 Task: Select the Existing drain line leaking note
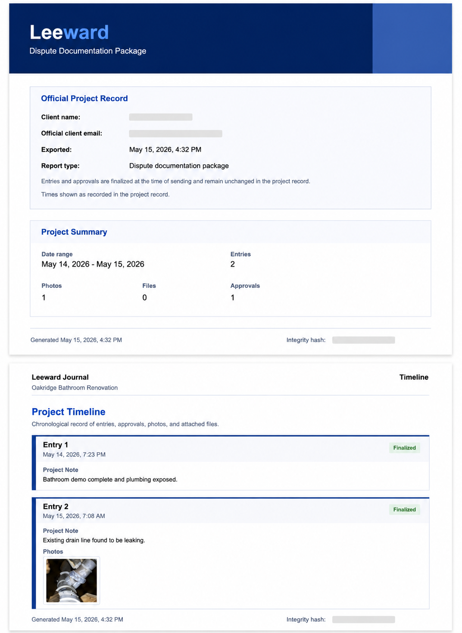(94, 540)
